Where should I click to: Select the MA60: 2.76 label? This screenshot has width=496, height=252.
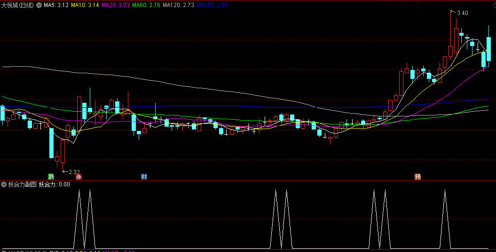[146, 5]
